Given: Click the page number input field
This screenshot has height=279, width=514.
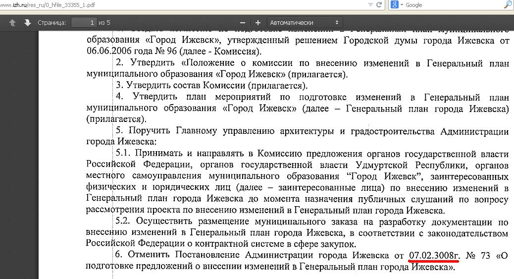Looking at the screenshot, I should [x=84, y=23].
